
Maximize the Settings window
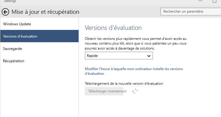[x=214, y=1]
